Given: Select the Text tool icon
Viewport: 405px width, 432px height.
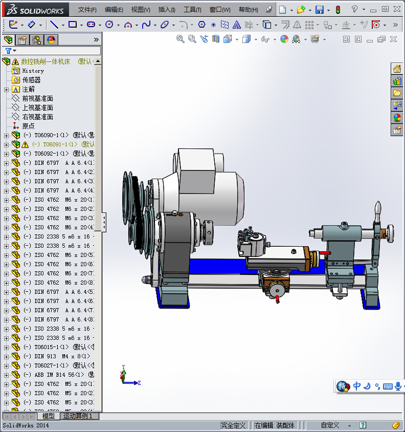Looking at the screenshot, I should 236,25.
